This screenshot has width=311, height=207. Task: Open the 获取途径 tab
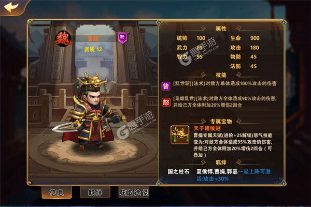(134, 193)
